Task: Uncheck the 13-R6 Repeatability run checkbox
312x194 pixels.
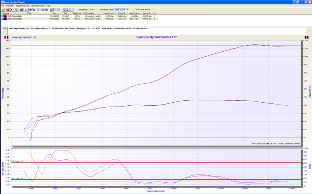Action: (x=3, y=16)
